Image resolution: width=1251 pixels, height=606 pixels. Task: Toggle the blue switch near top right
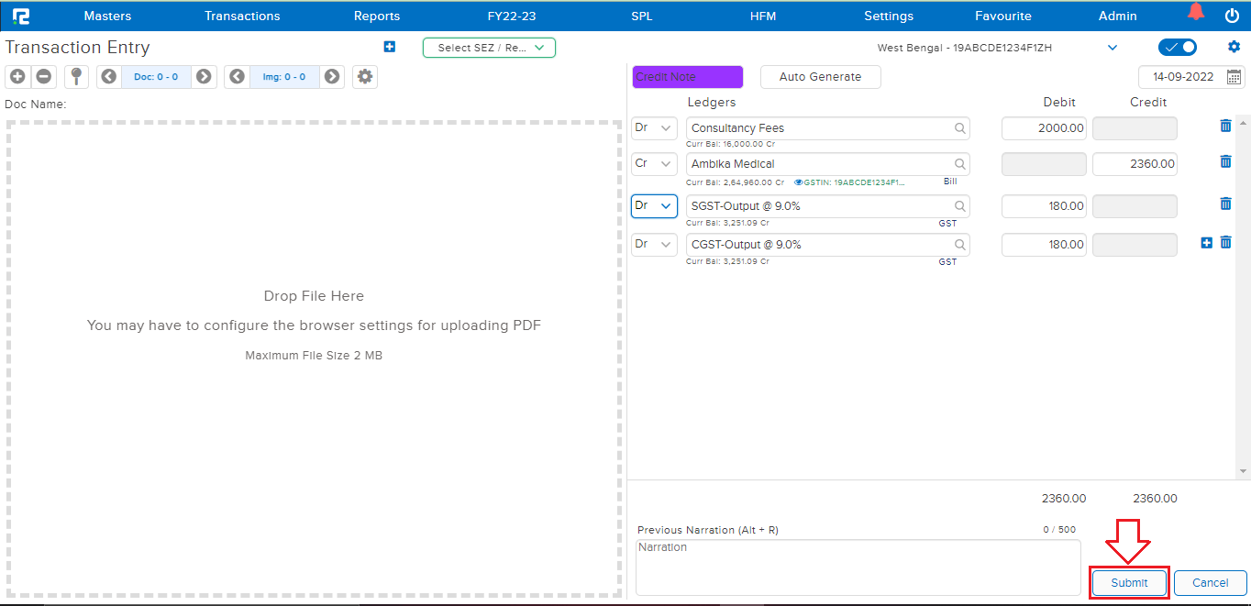coord(1178,48)
